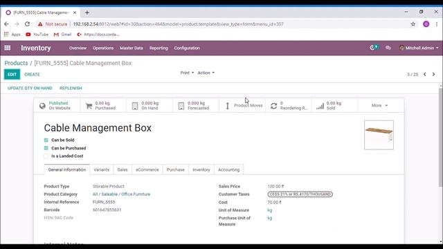Go to the Products breadcrumb link

click(16, 63)
